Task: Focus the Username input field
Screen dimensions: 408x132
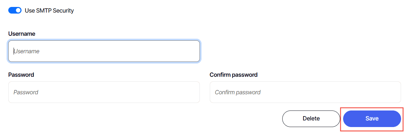Action: 104,51
